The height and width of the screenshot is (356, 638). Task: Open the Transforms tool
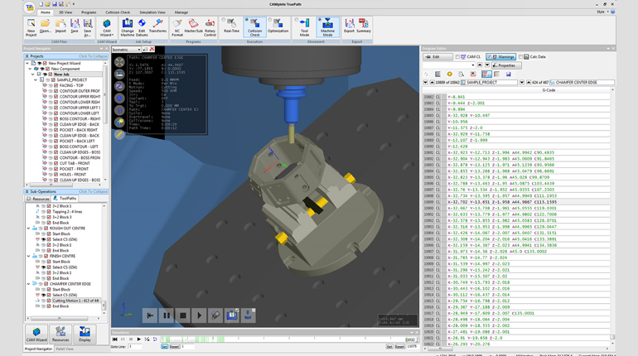158,26
